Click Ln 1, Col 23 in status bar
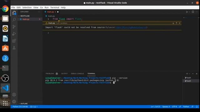The width and height of the screenshot is (200, 112). pos(156,107)
